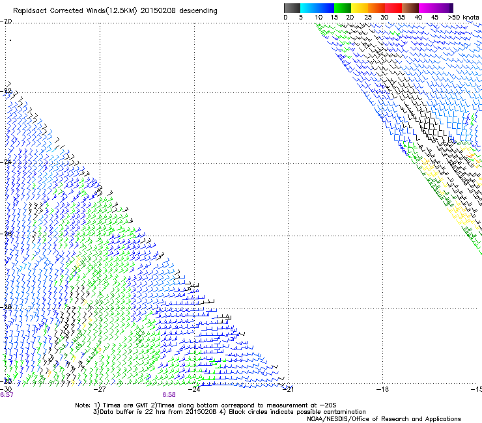The width and height of the screenshot is (482, 423).
Task: Click the legend scale label '25'
Action: [368, 18]
